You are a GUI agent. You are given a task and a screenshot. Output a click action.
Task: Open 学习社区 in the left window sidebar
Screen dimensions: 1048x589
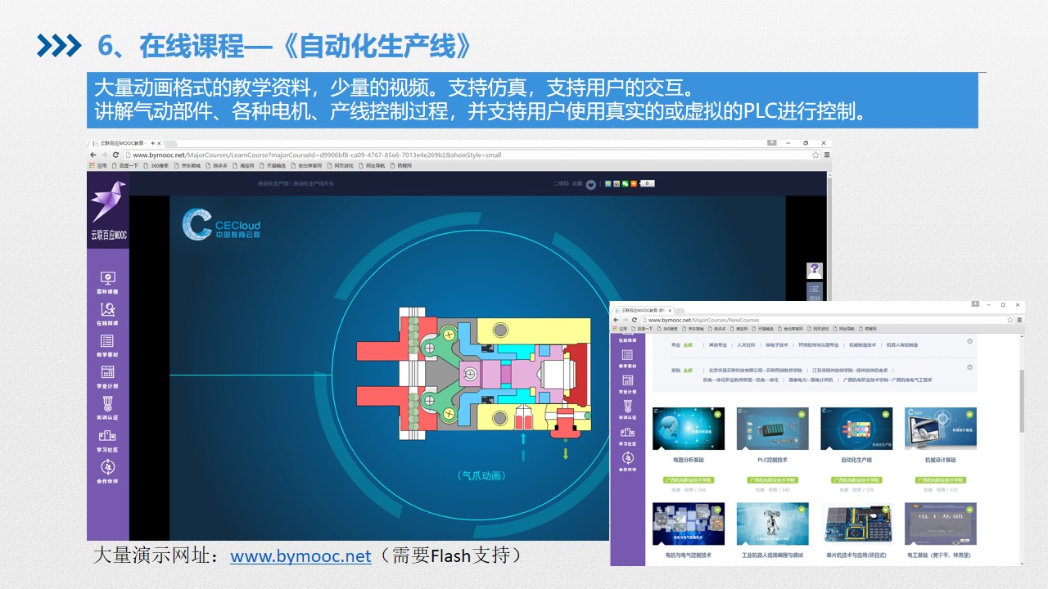point(107,438)
